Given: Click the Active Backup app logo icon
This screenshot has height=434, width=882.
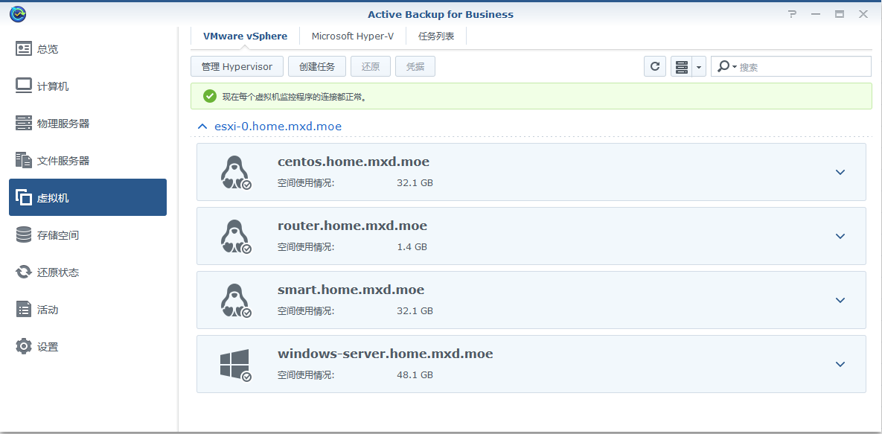Looking at the screenshot, I should click(18, 14).
